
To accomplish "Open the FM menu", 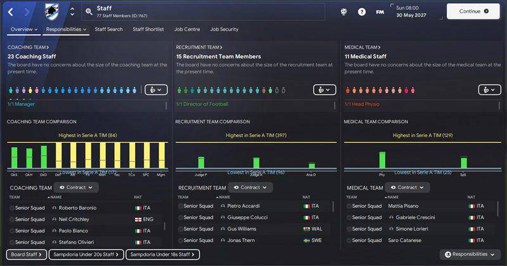I will 380,12.
